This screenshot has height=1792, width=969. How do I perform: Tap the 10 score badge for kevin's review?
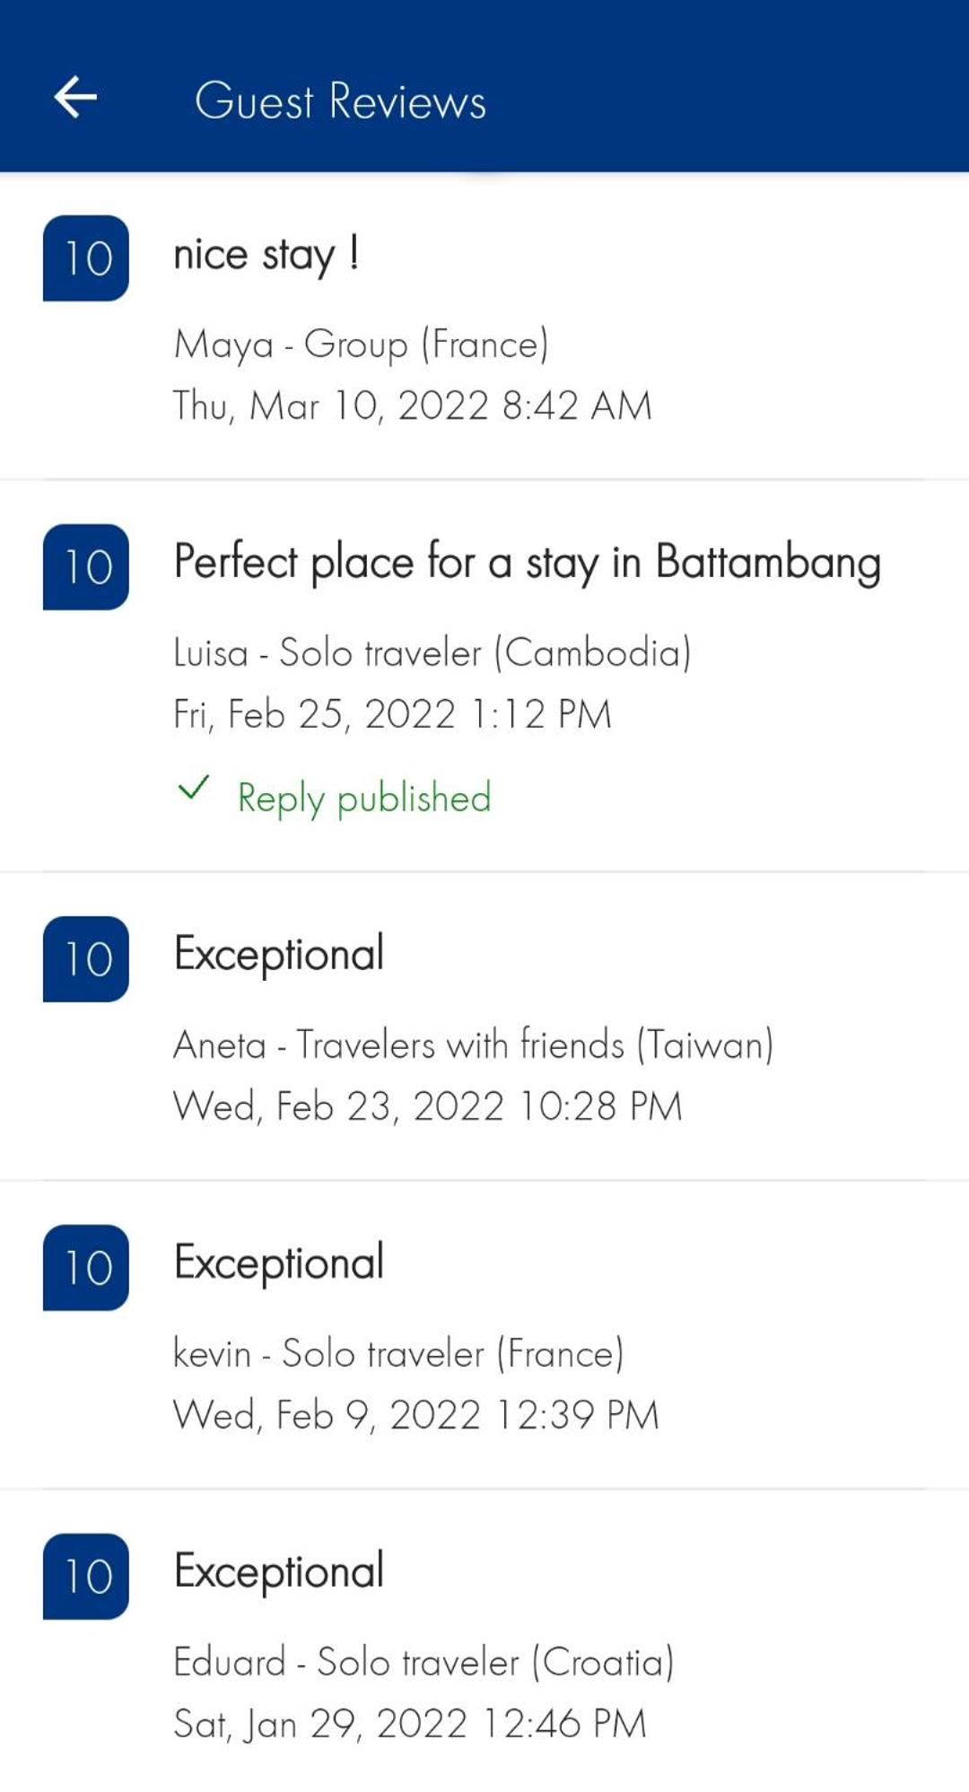click(86, 1268)
